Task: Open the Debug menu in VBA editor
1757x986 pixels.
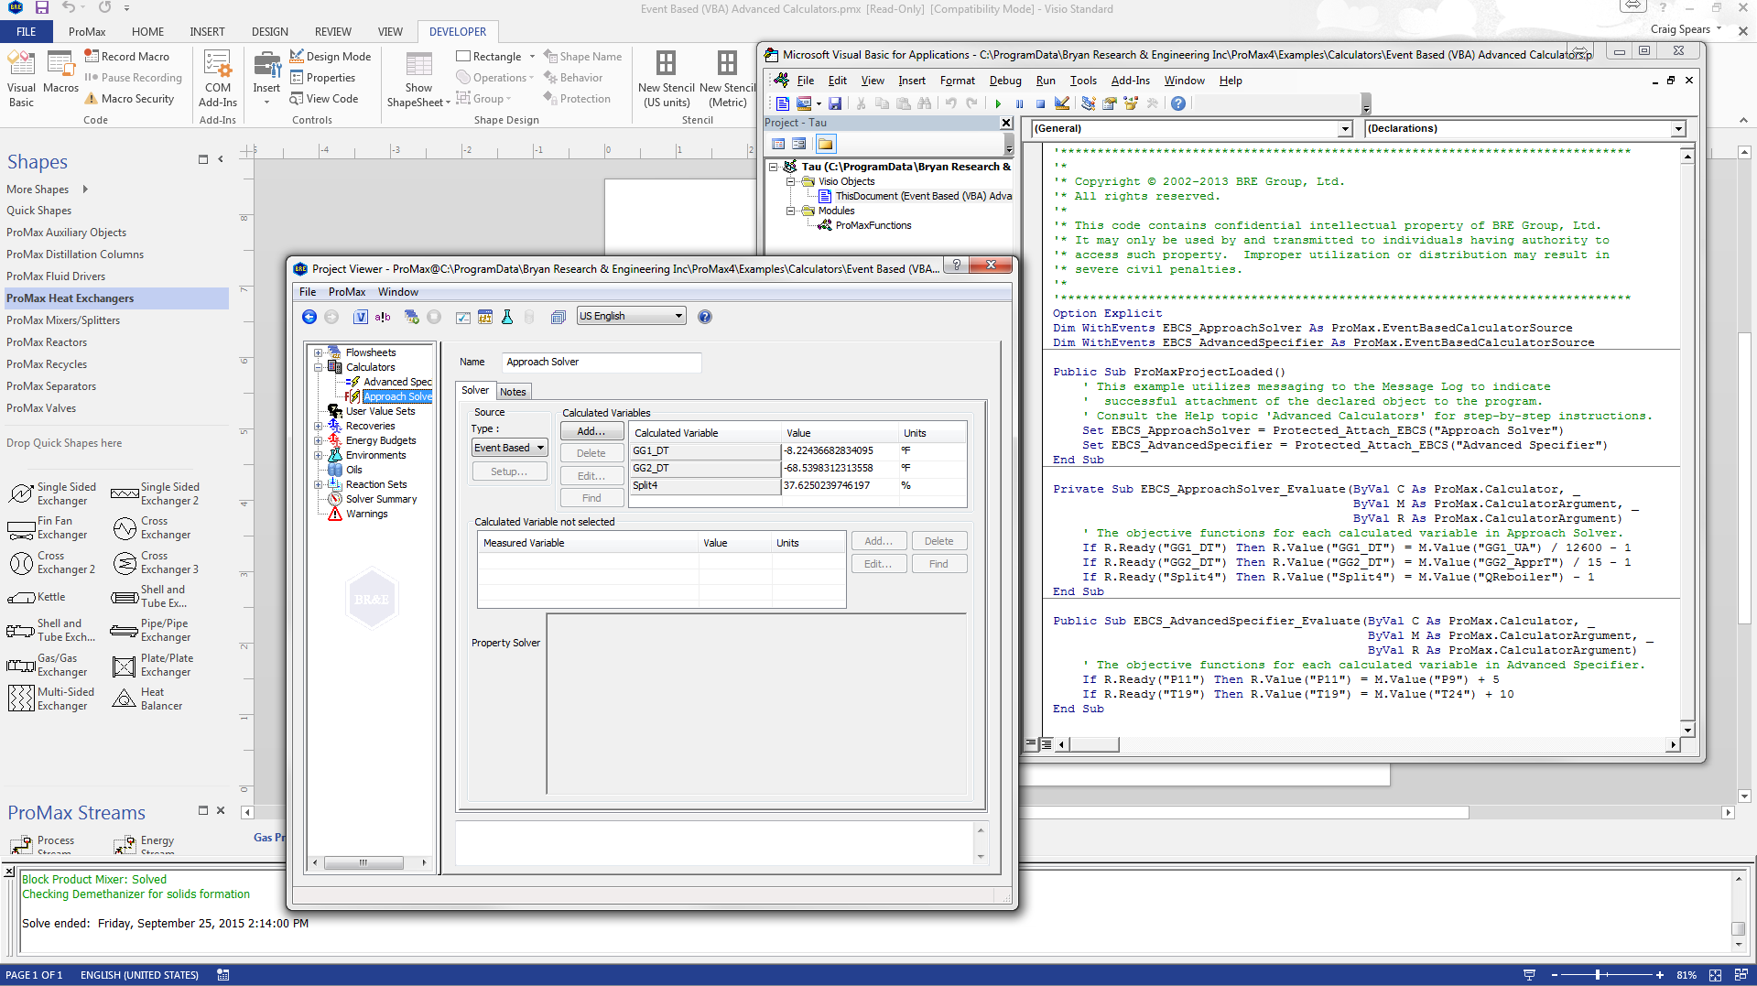Action: pyautogui.click(x=1005, y=81)
